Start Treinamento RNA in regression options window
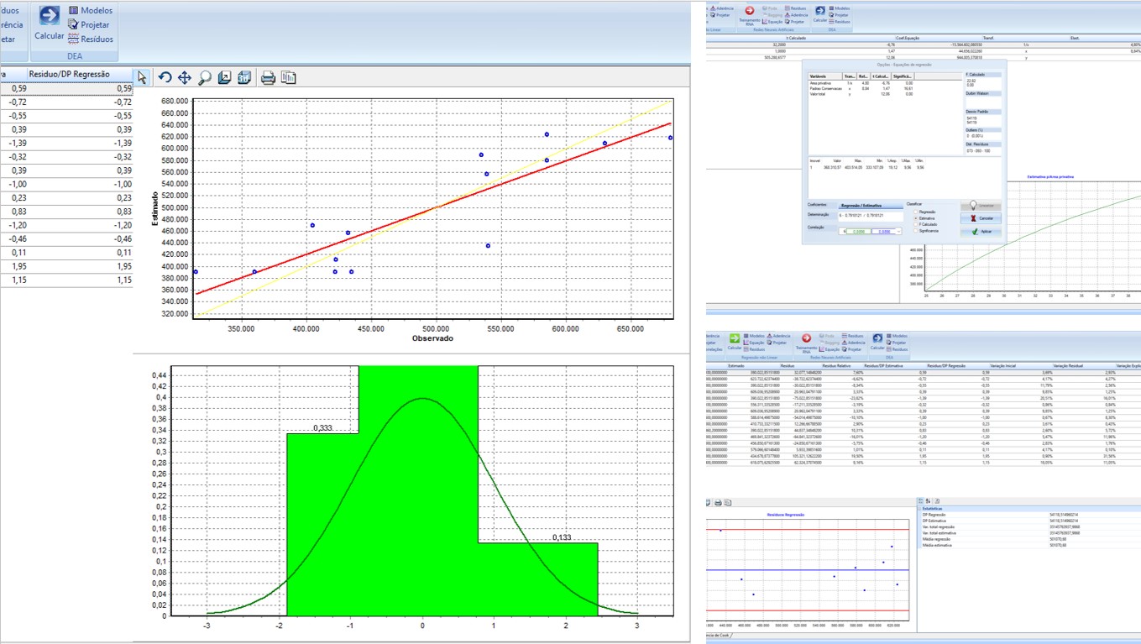The width and height of the screenshot is (1141, 644). point(750,15)
